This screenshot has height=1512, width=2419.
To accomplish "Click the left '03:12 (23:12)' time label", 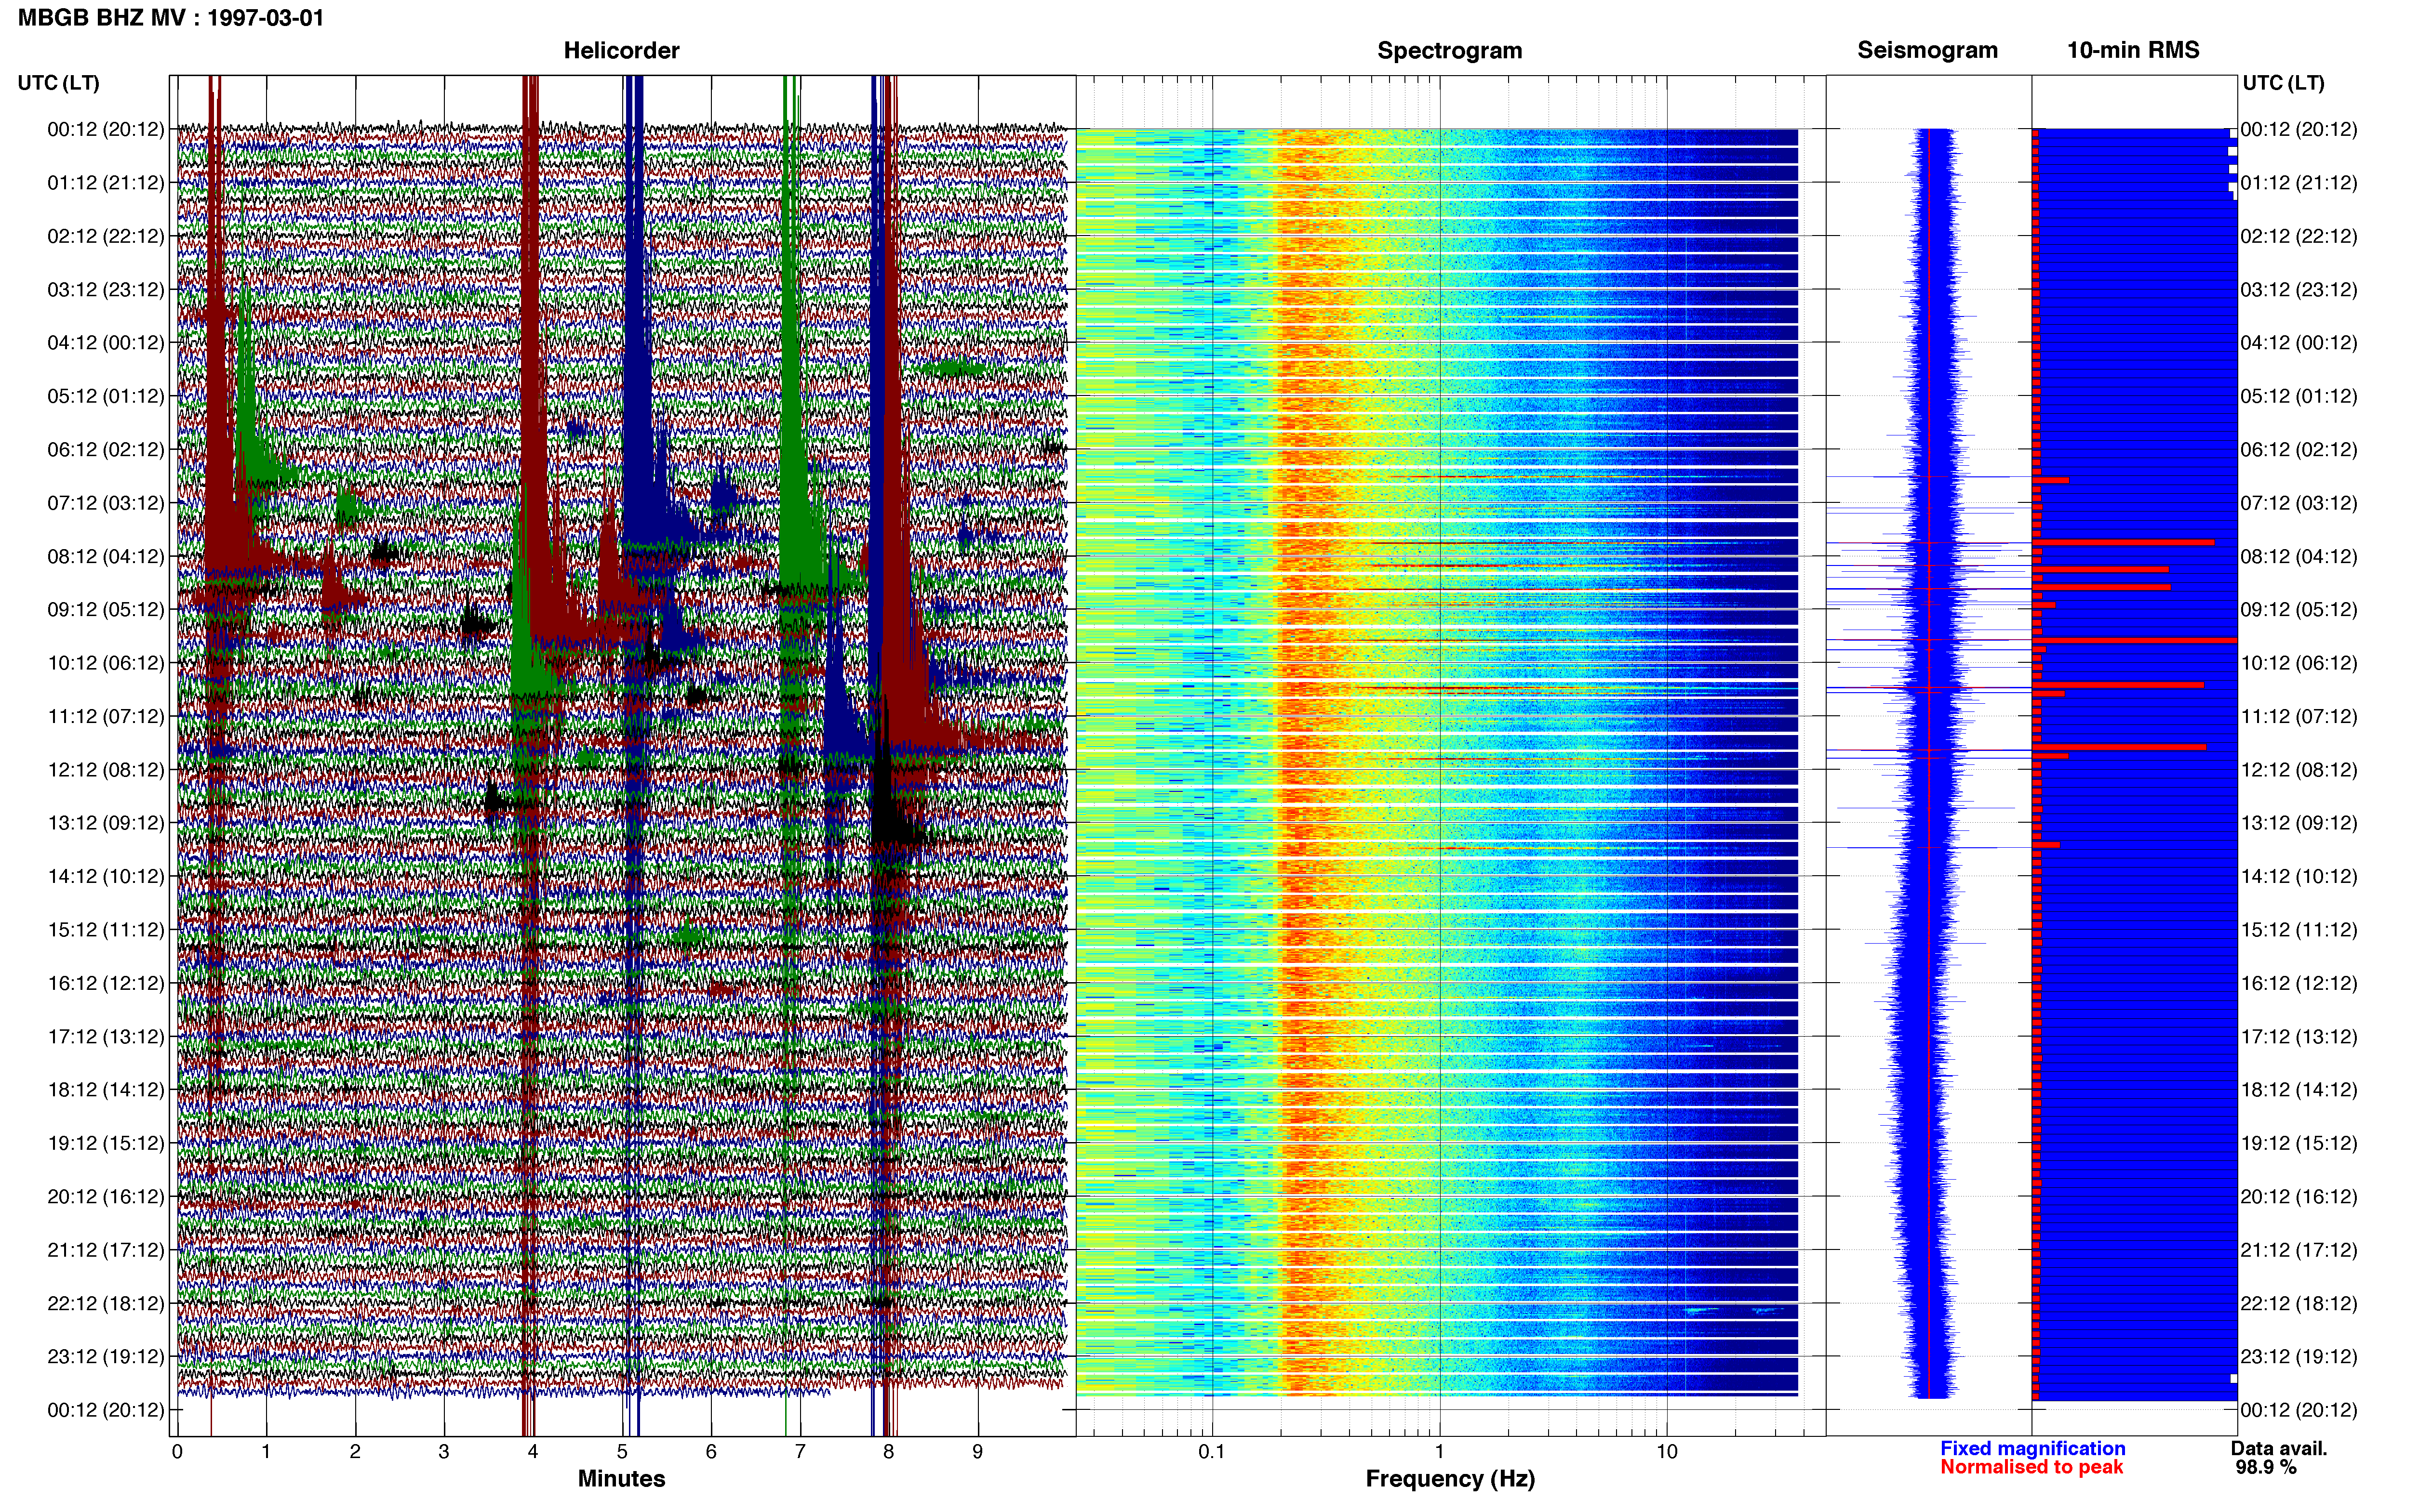I will coord(106,290).
